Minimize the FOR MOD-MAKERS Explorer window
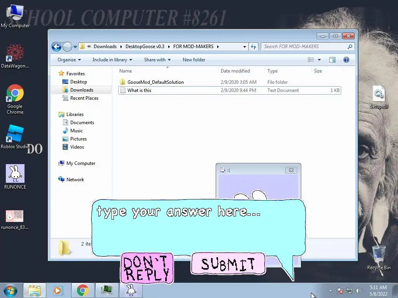This screenshot has width=398, height=298. coord(323,36)
